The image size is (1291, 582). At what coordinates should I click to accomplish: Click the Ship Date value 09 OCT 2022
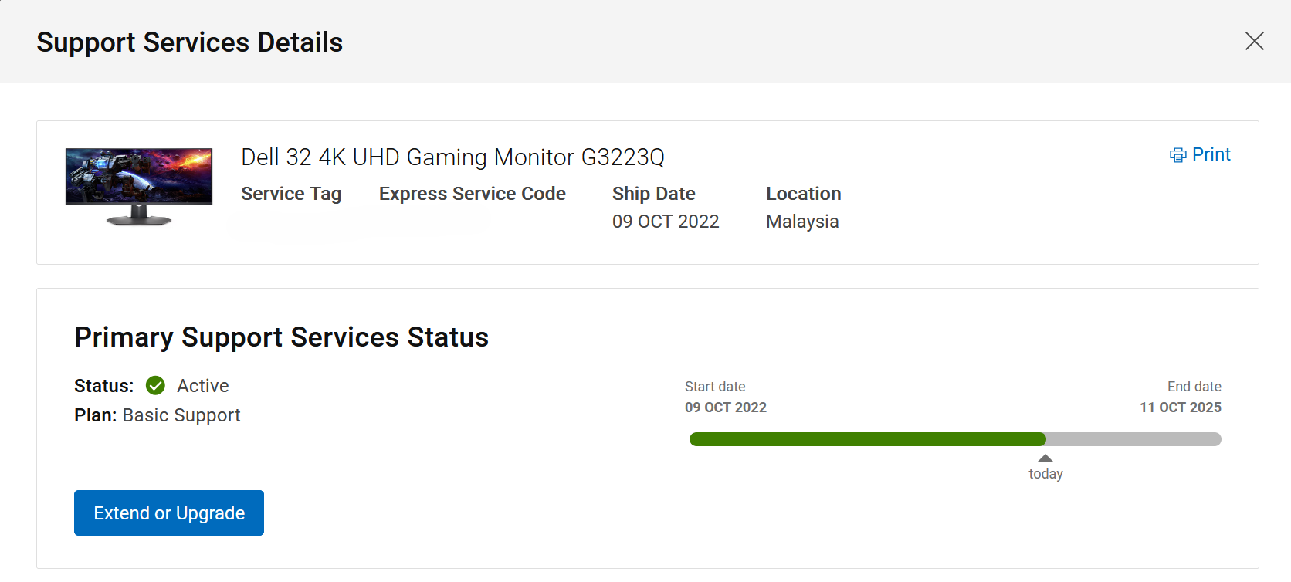[x=666, y=222]
